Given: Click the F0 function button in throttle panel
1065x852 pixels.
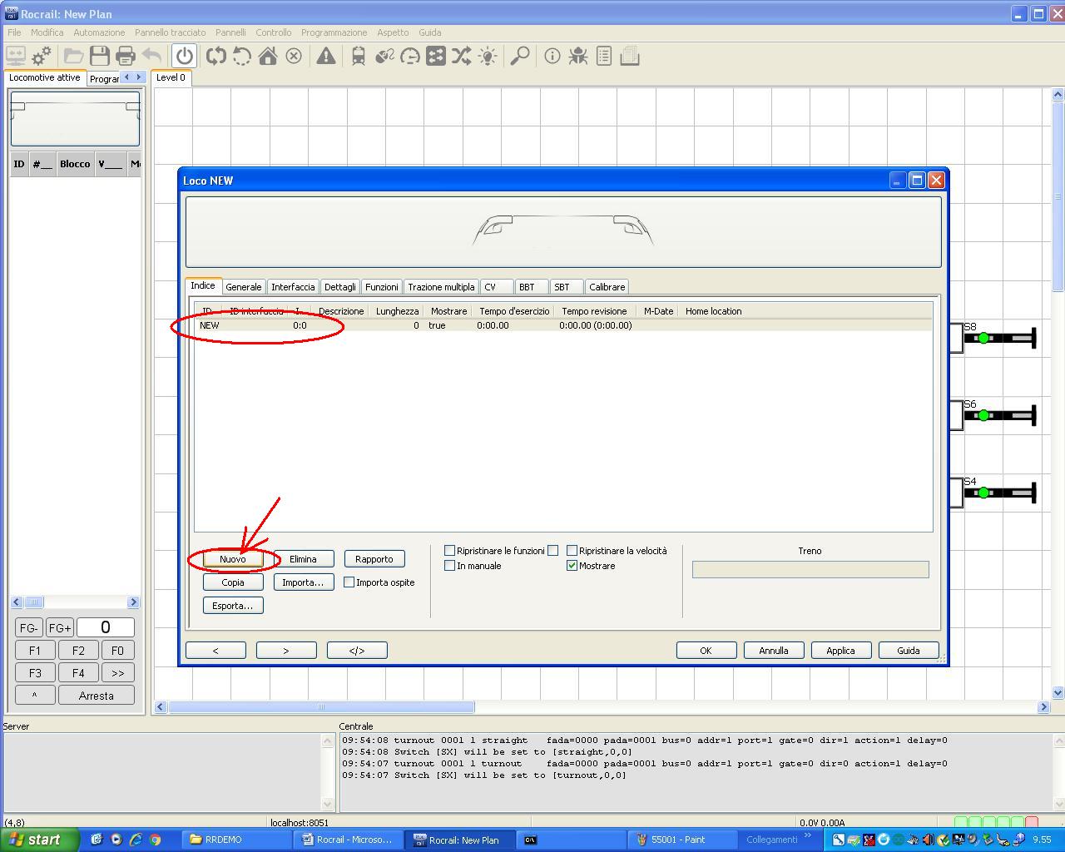Looking at the screenshot, I should (117, 651).
